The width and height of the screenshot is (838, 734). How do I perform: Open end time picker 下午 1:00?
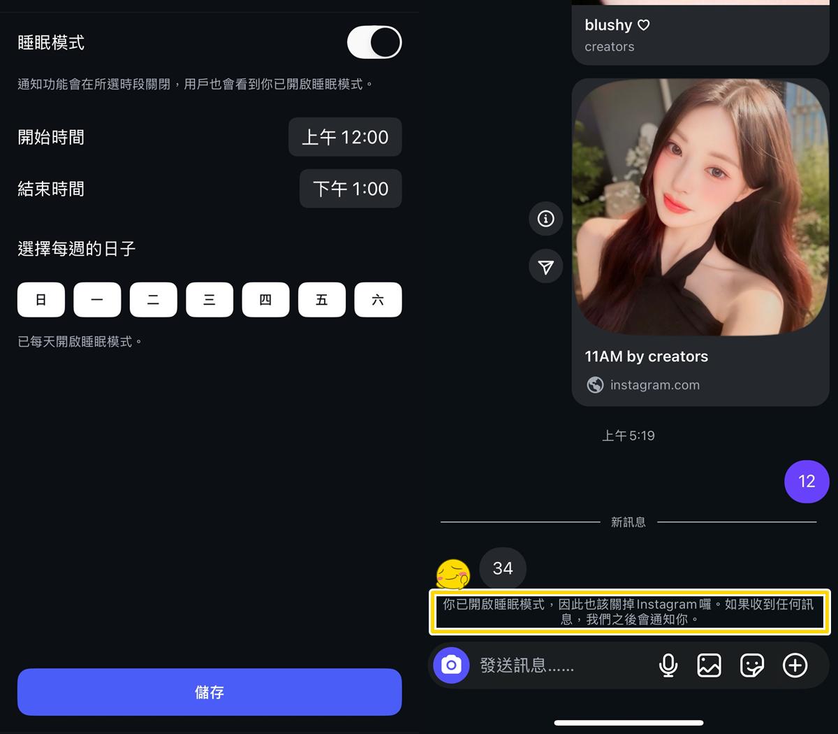point(351,189)
